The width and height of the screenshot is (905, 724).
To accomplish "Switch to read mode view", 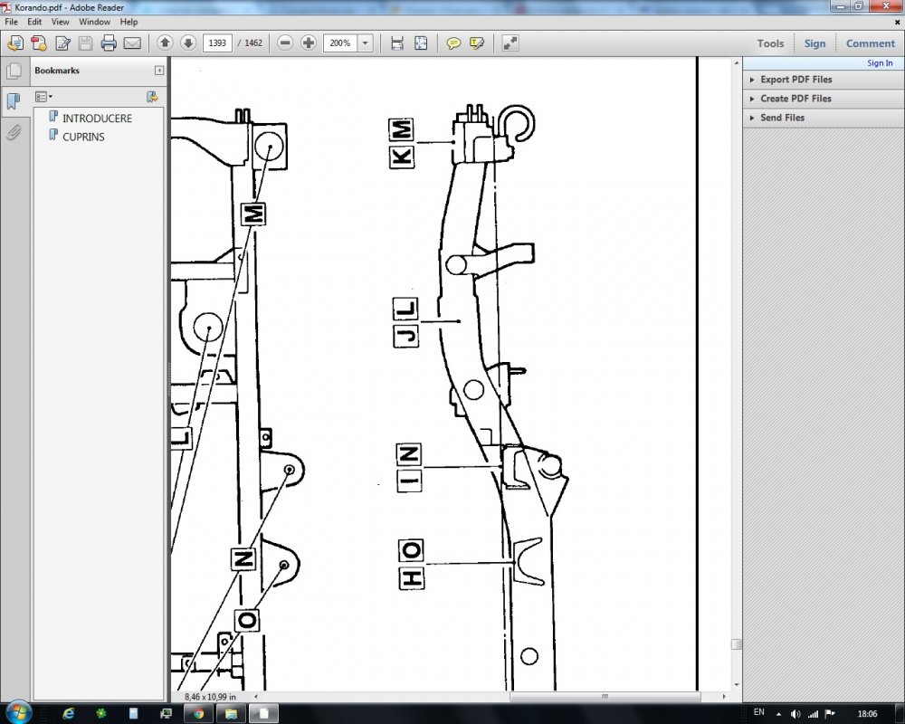I will (x=510, y=43).
